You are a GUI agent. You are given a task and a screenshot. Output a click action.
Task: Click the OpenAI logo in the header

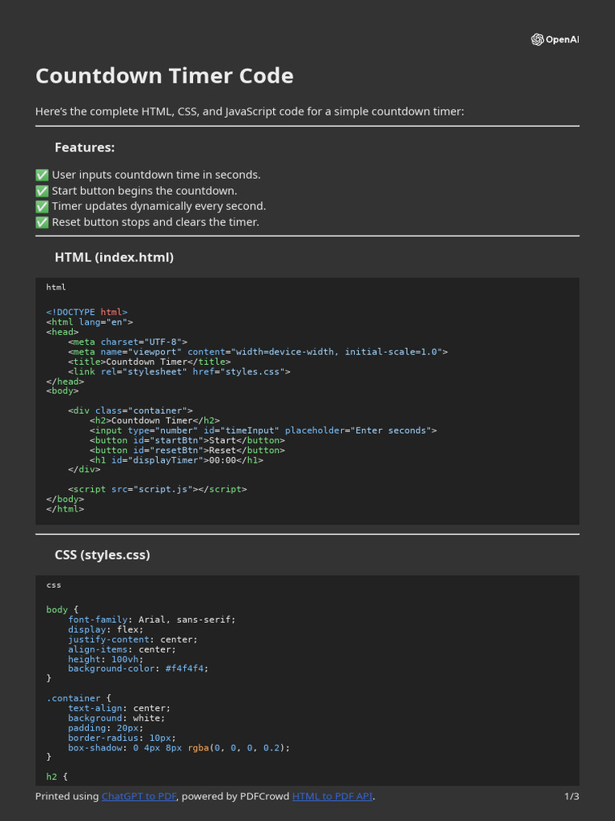tap(554, 39)
